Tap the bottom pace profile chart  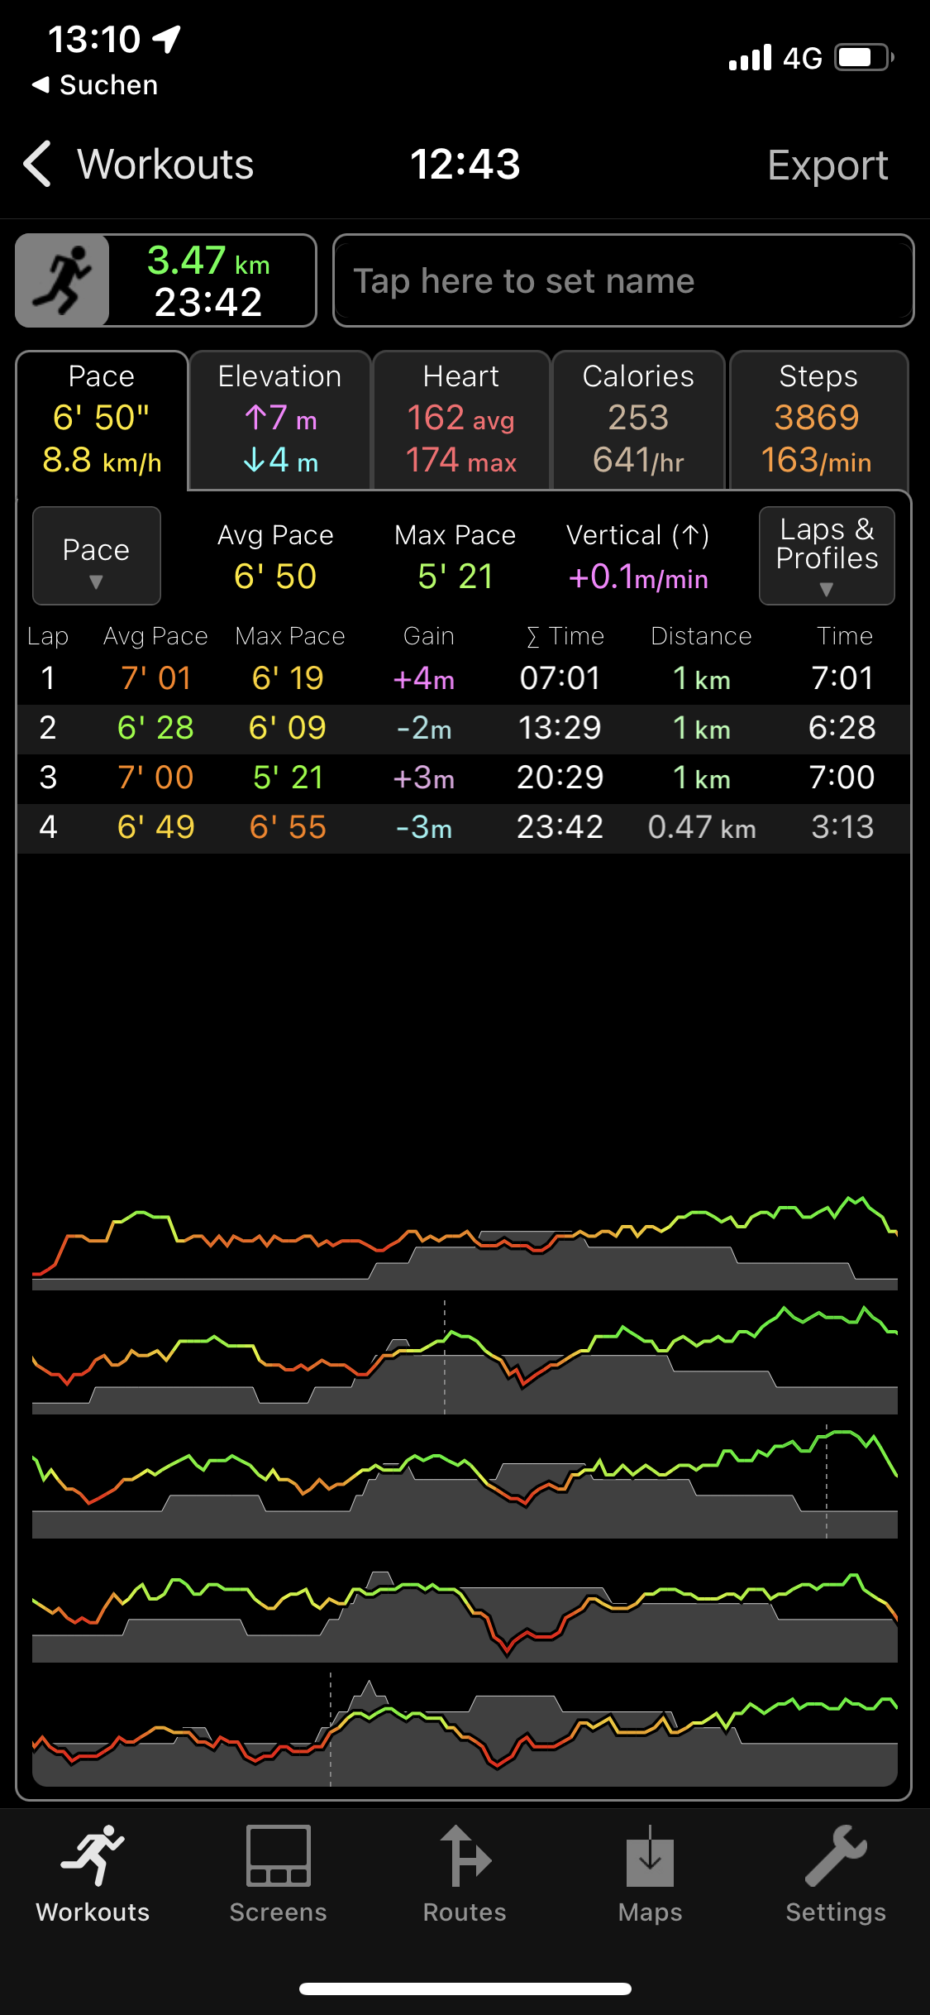coord(465,1733)
